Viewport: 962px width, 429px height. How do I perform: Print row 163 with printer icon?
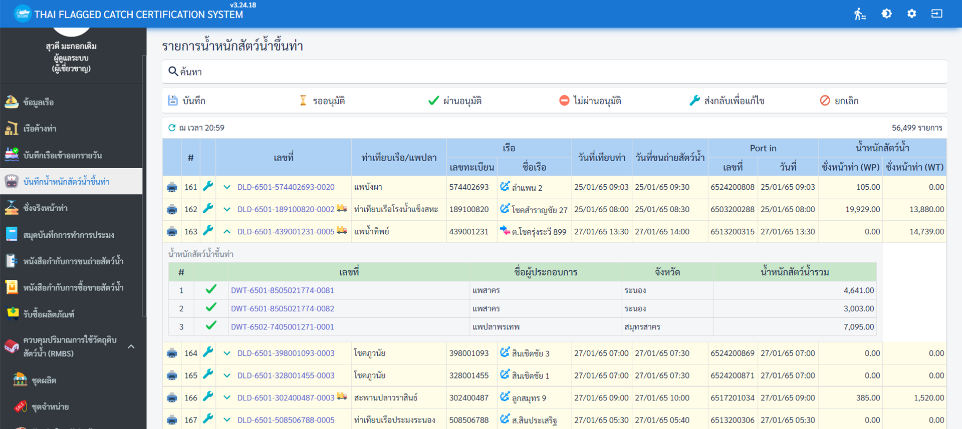coord(172,232)
